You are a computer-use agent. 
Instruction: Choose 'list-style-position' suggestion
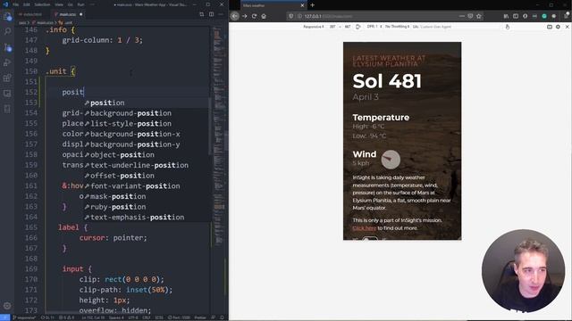coord(147,123)
